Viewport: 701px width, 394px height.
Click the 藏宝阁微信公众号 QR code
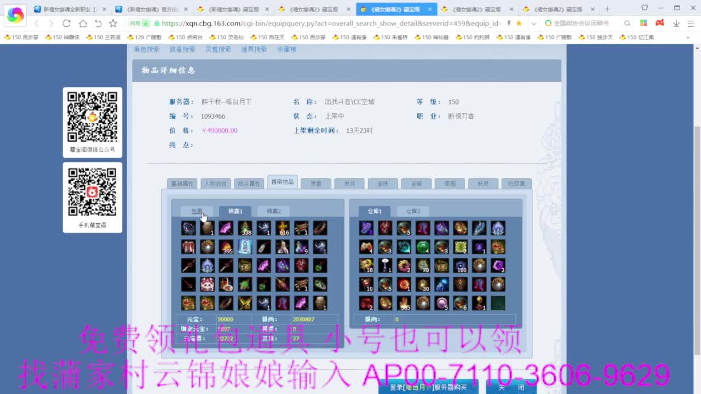tap(93, 117)
